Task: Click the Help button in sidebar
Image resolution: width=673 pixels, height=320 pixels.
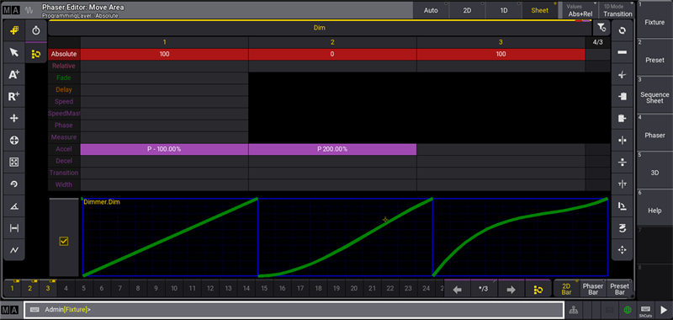Action: tap(654, 211)
